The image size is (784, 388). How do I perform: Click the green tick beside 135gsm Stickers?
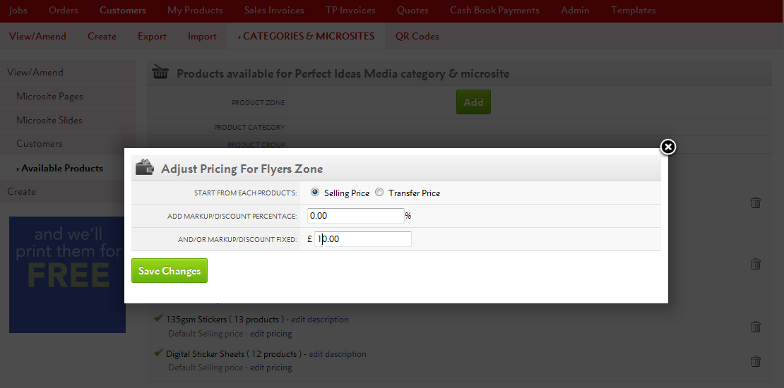click(x=158, y=319)
